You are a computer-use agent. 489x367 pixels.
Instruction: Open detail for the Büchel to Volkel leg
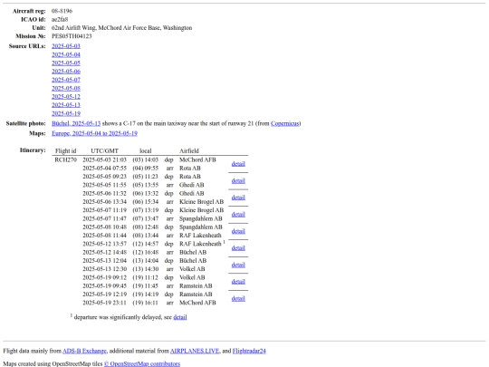point(238,265)
